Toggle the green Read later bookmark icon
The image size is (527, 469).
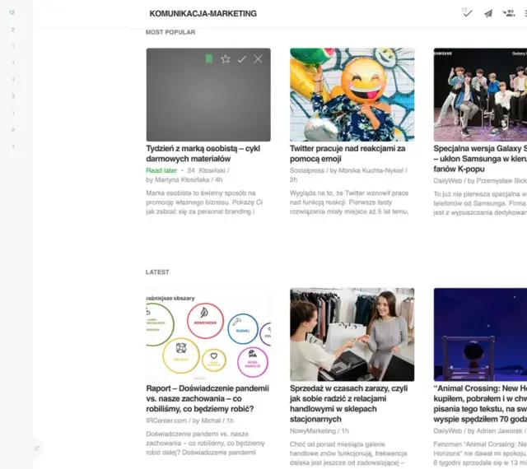208,59
